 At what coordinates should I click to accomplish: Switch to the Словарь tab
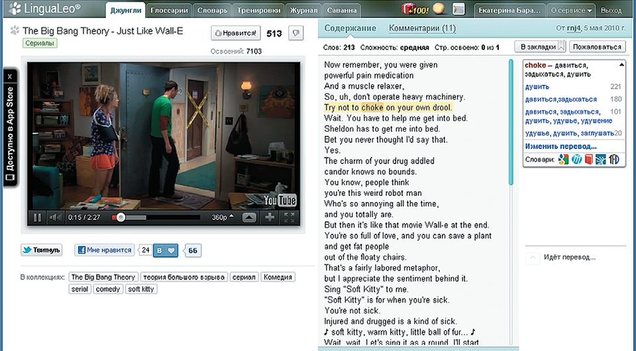(213, 11)
